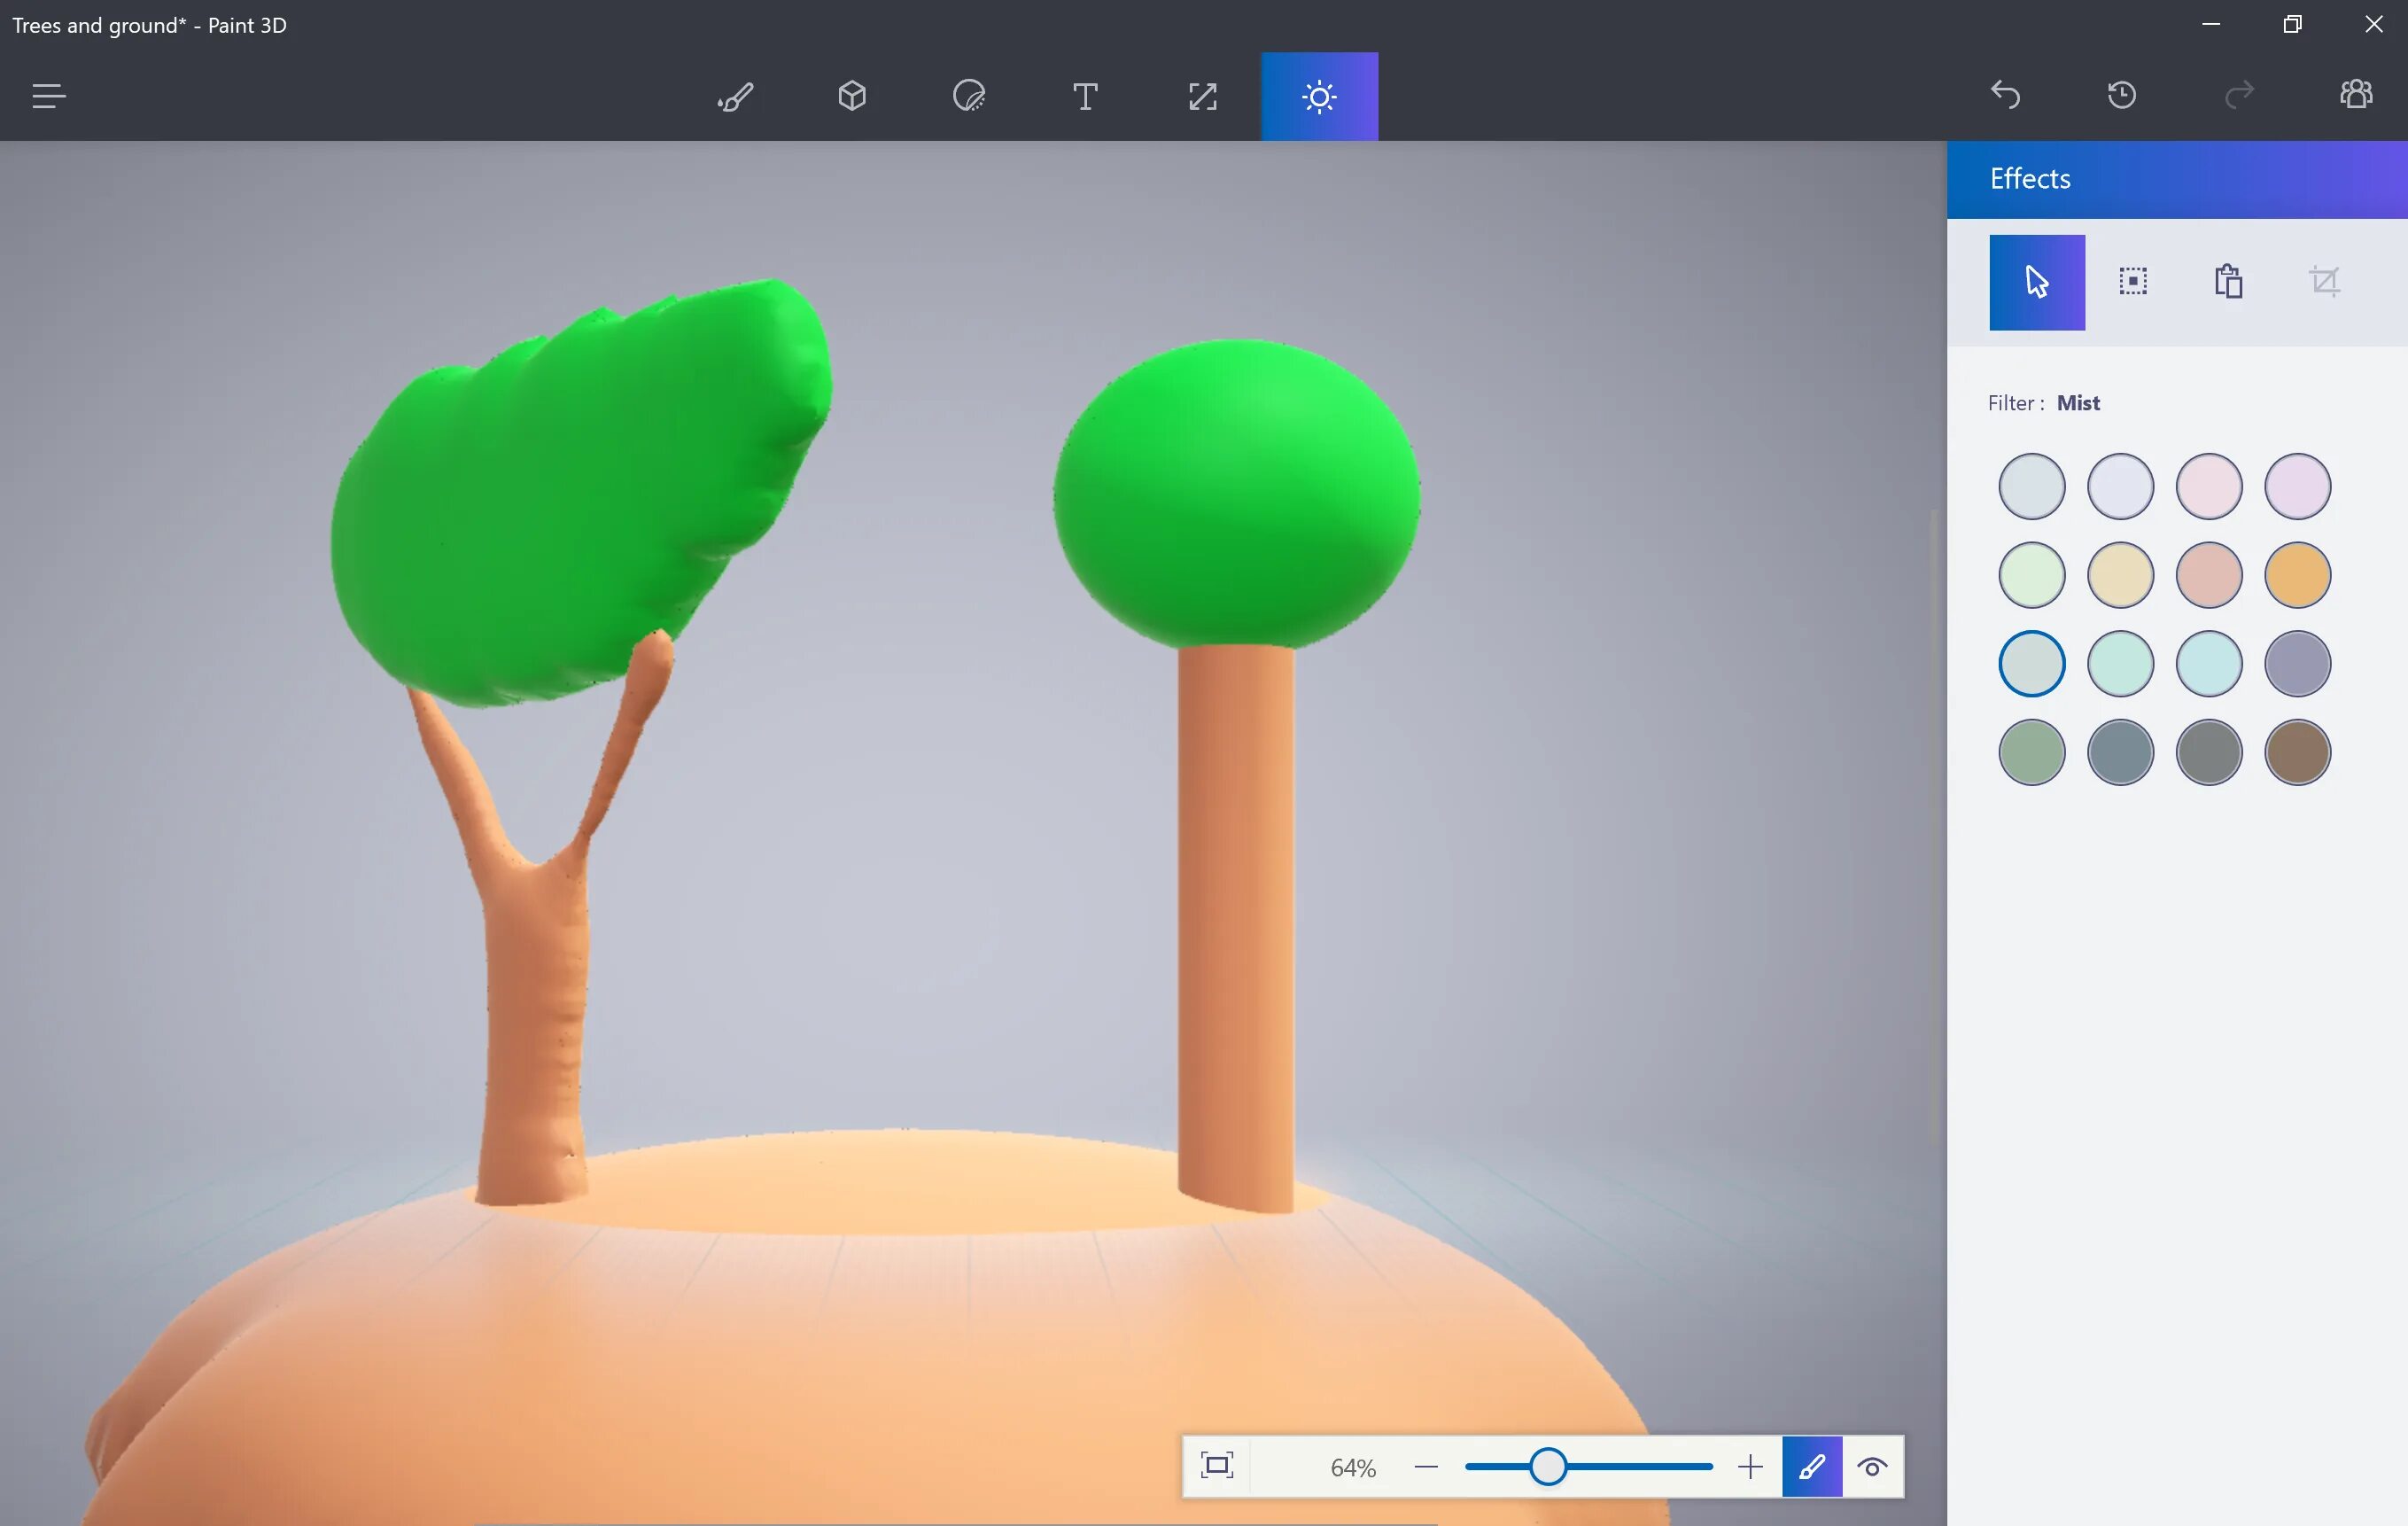Screen dimensions: 2408x1526
Task: Open the Canvas resize tool
Action: point(1202,97)
